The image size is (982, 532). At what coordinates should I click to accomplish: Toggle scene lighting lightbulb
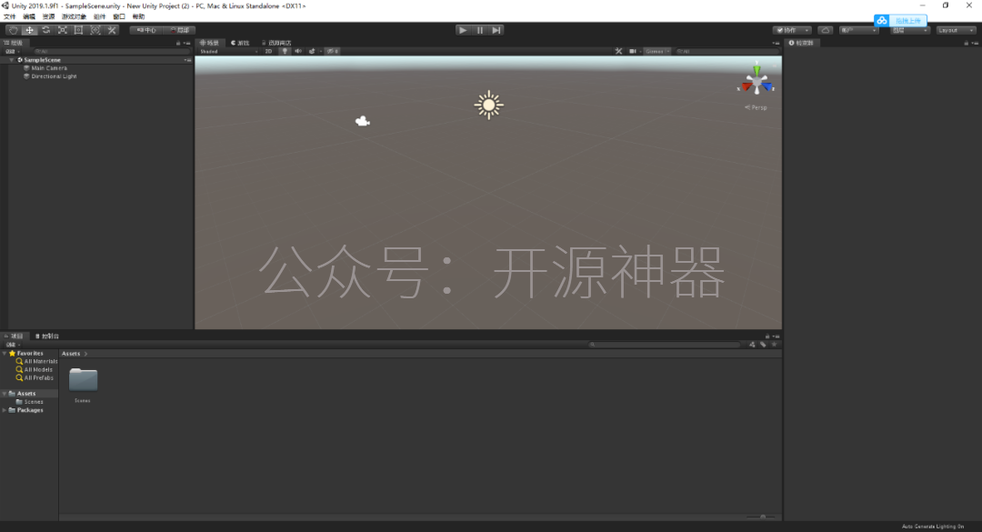285,52
